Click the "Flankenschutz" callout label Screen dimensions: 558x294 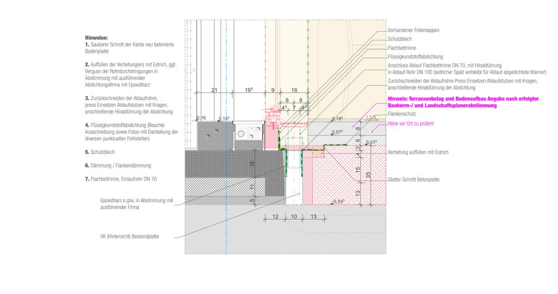coord(402,115)
